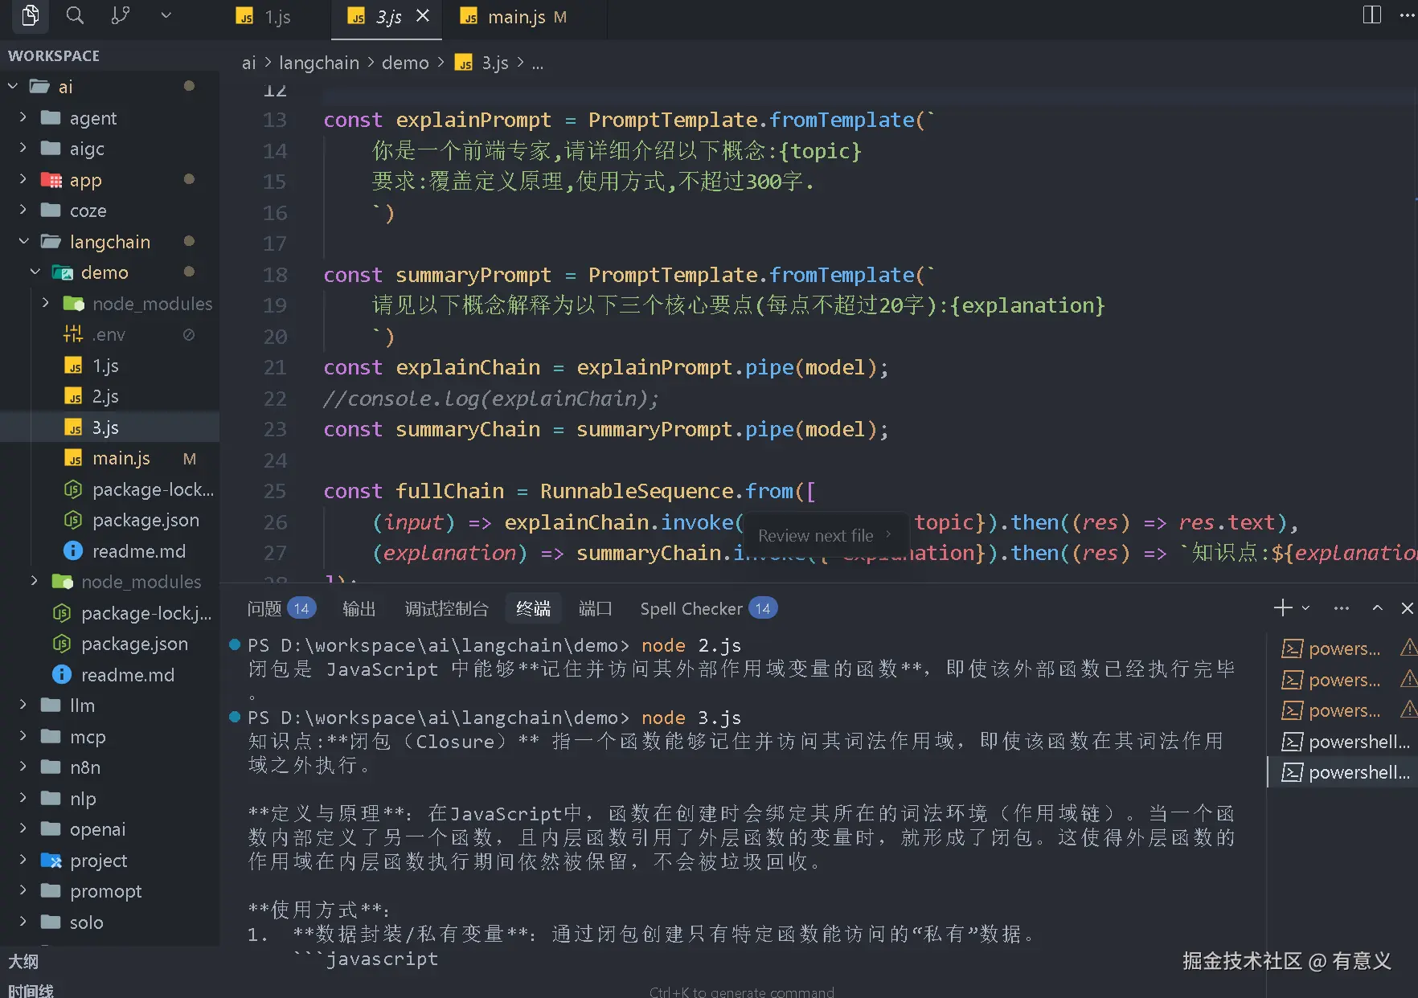
Task: Maximize the panel with the up chevron
Action: click(x=1377, y=608)
